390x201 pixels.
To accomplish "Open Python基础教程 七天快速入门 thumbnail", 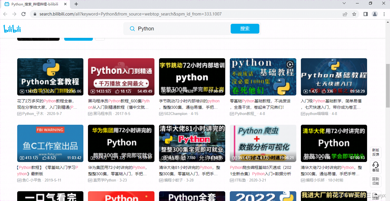I will coord(334,77).
